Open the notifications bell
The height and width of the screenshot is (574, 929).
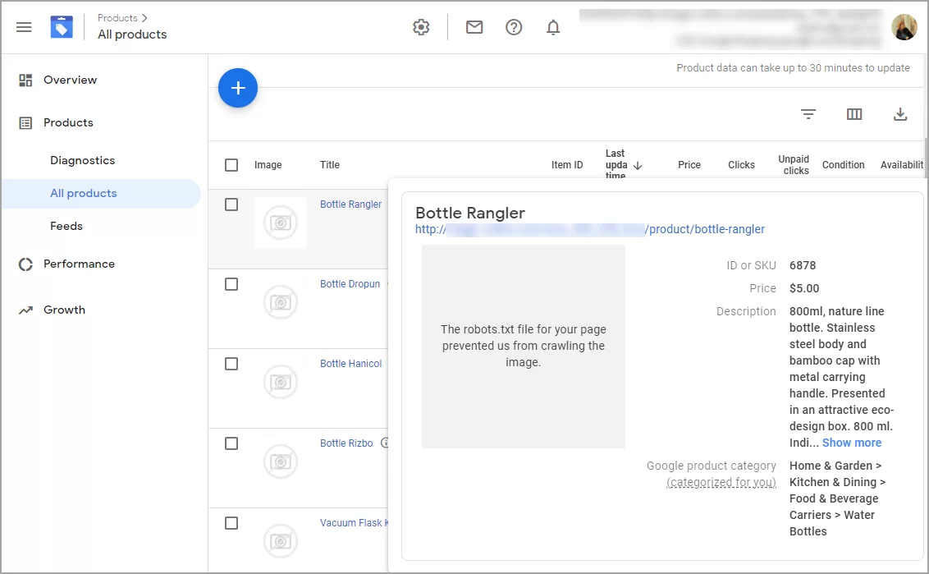553,26
